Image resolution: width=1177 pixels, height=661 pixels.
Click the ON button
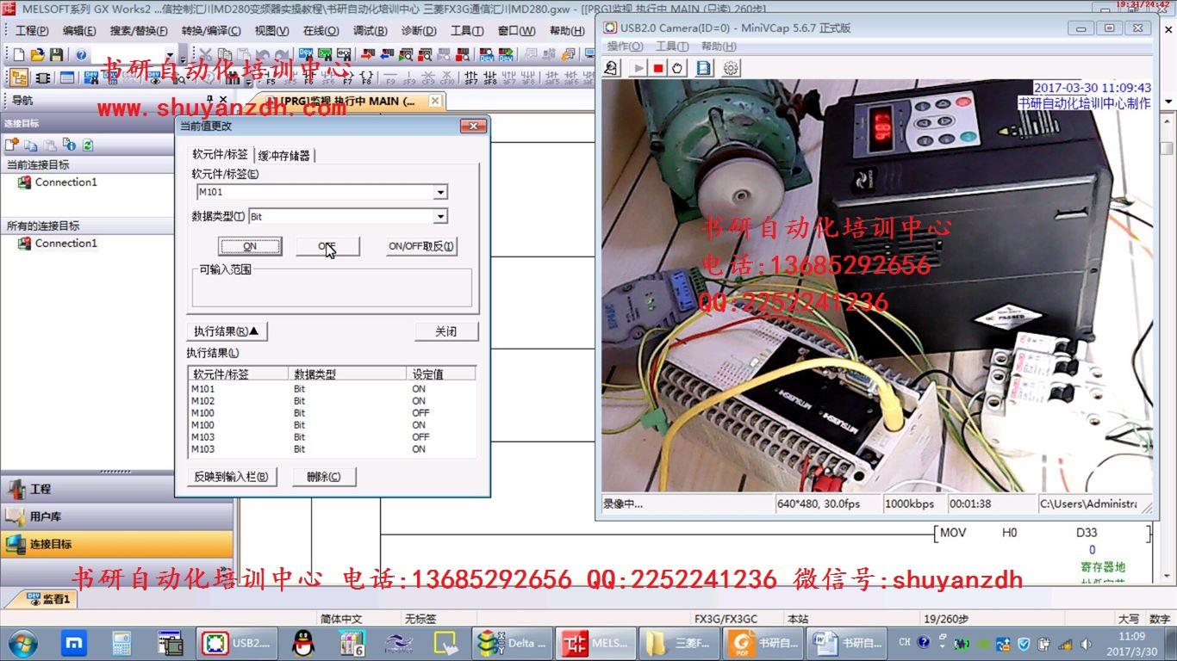coord(250,246)
